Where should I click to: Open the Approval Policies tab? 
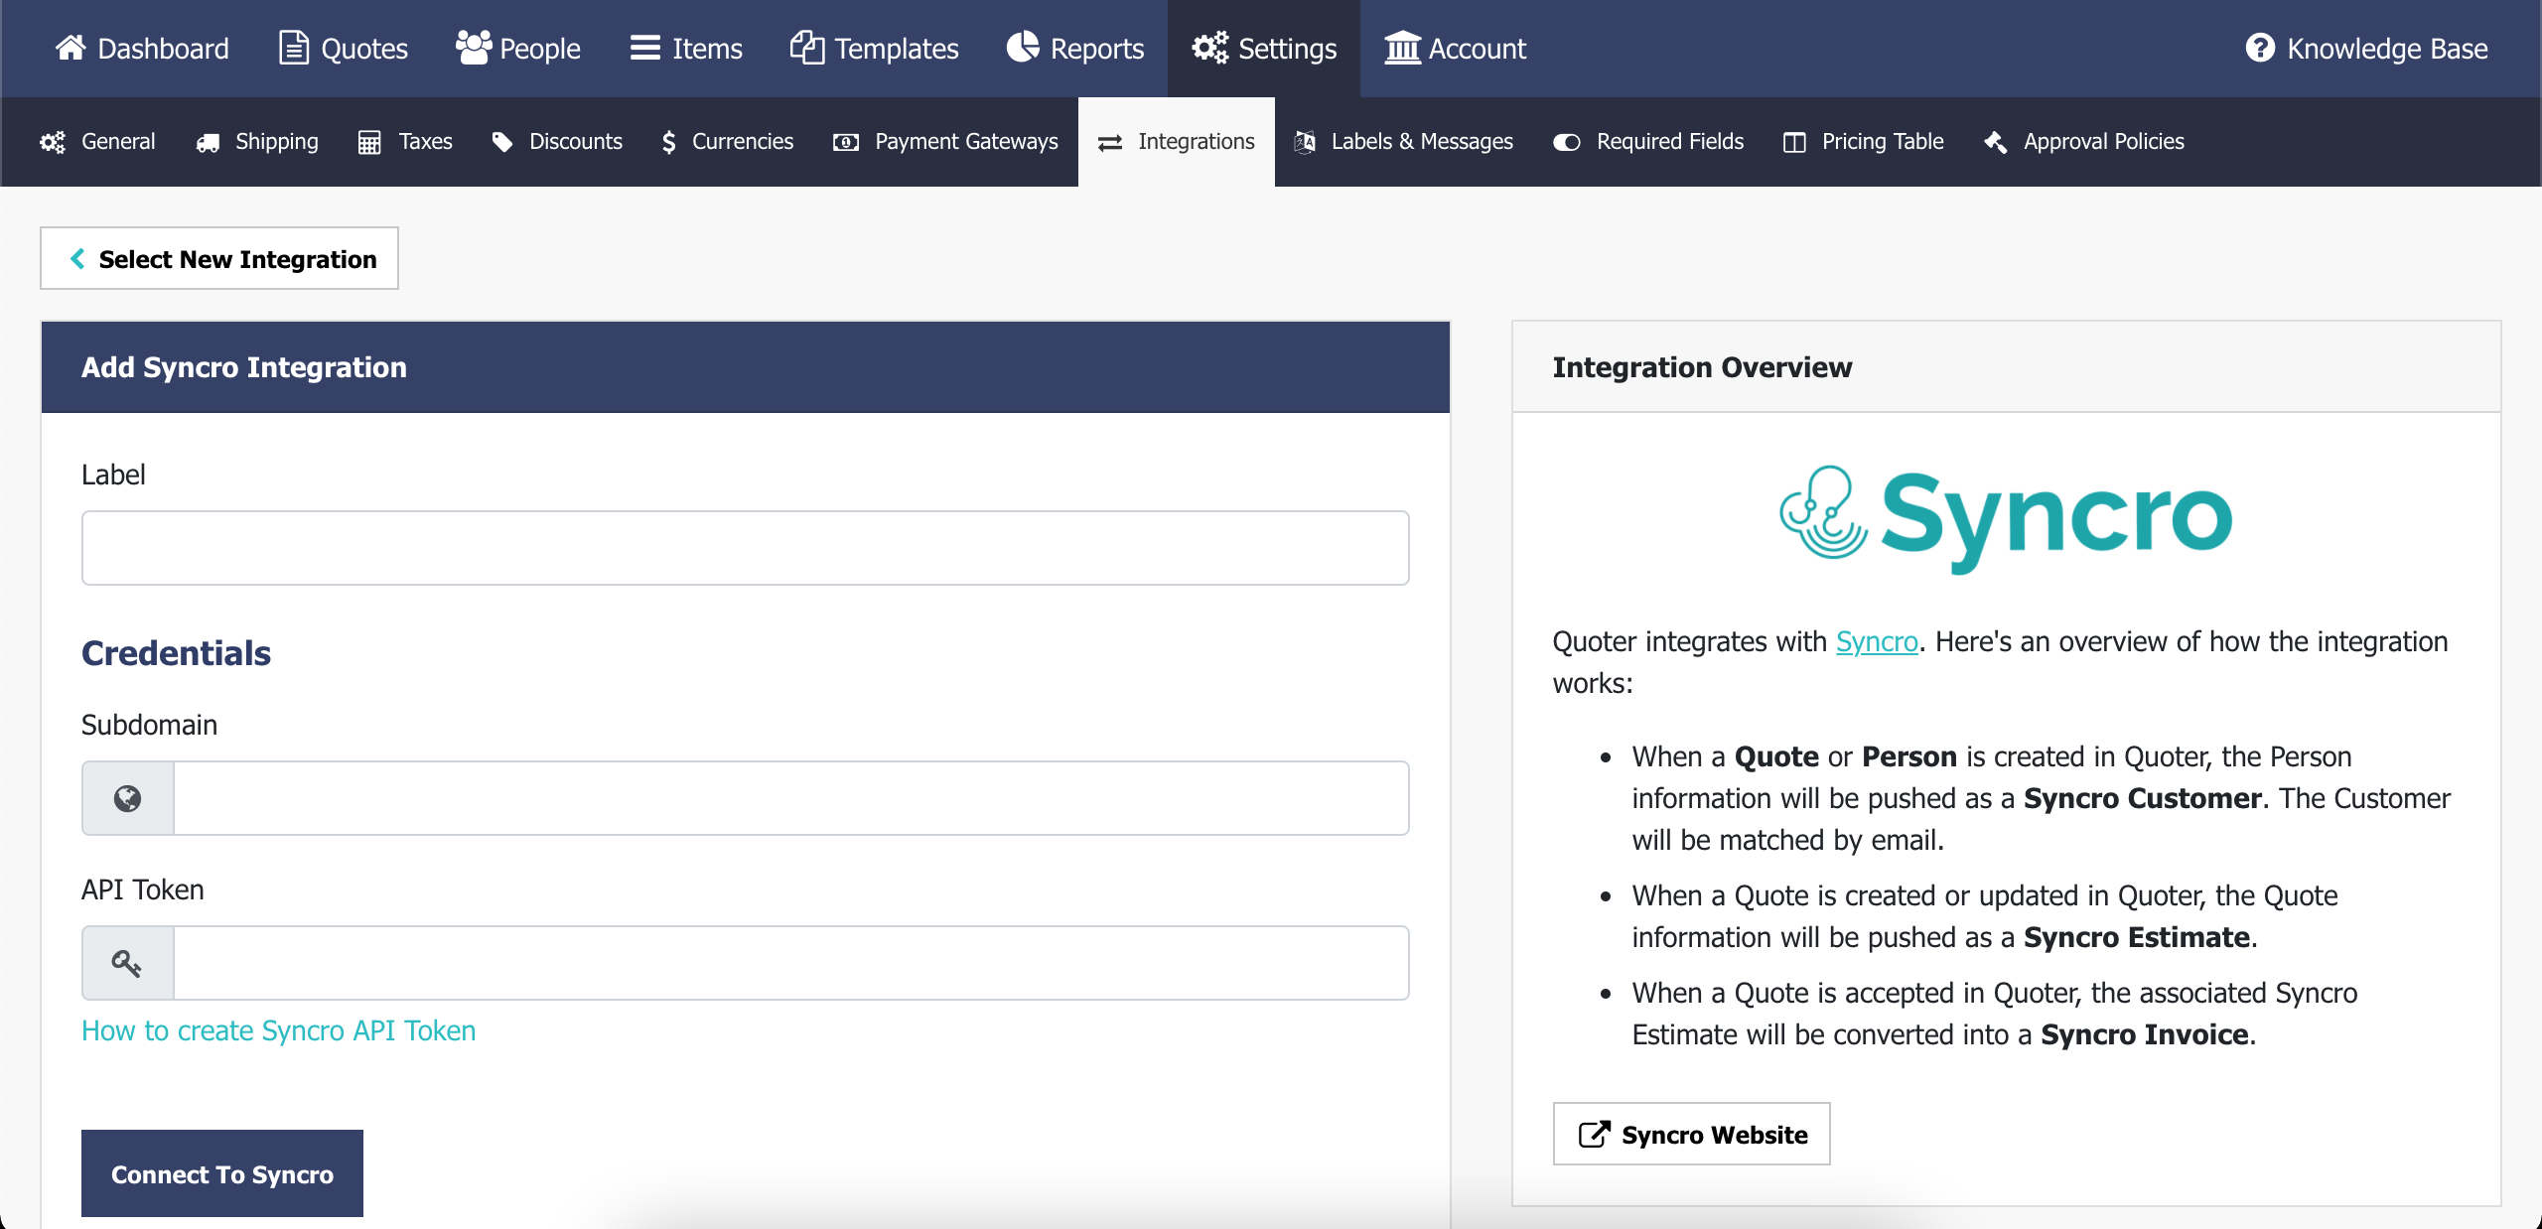[2084, 142]
